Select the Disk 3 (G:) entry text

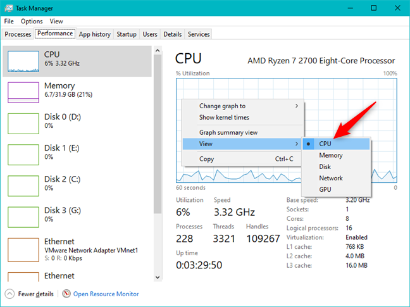63,214
